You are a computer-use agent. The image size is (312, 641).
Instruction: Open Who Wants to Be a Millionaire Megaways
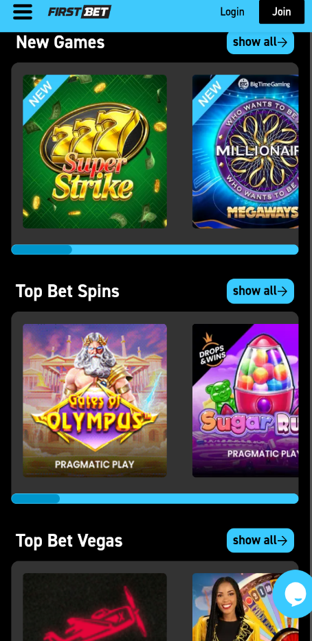tap(245, 151)
